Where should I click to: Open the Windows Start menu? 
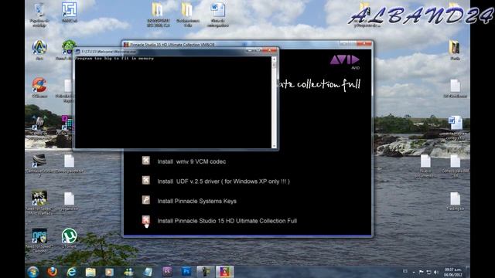(33, 271)
